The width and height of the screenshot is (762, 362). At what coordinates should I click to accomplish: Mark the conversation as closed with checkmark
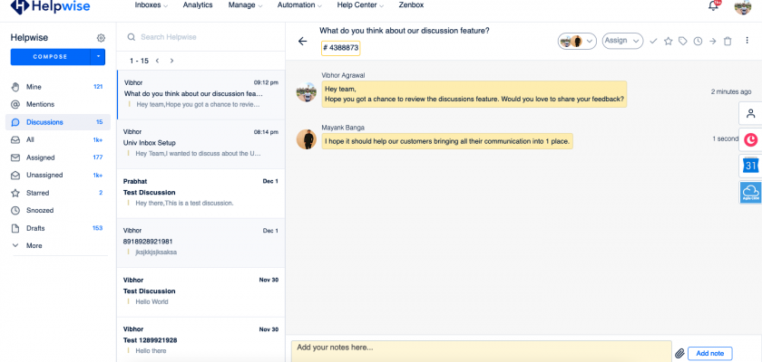point(653,42)
